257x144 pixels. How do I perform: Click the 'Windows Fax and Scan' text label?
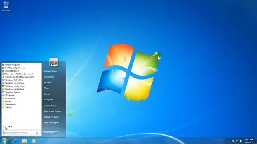point(15,83)
